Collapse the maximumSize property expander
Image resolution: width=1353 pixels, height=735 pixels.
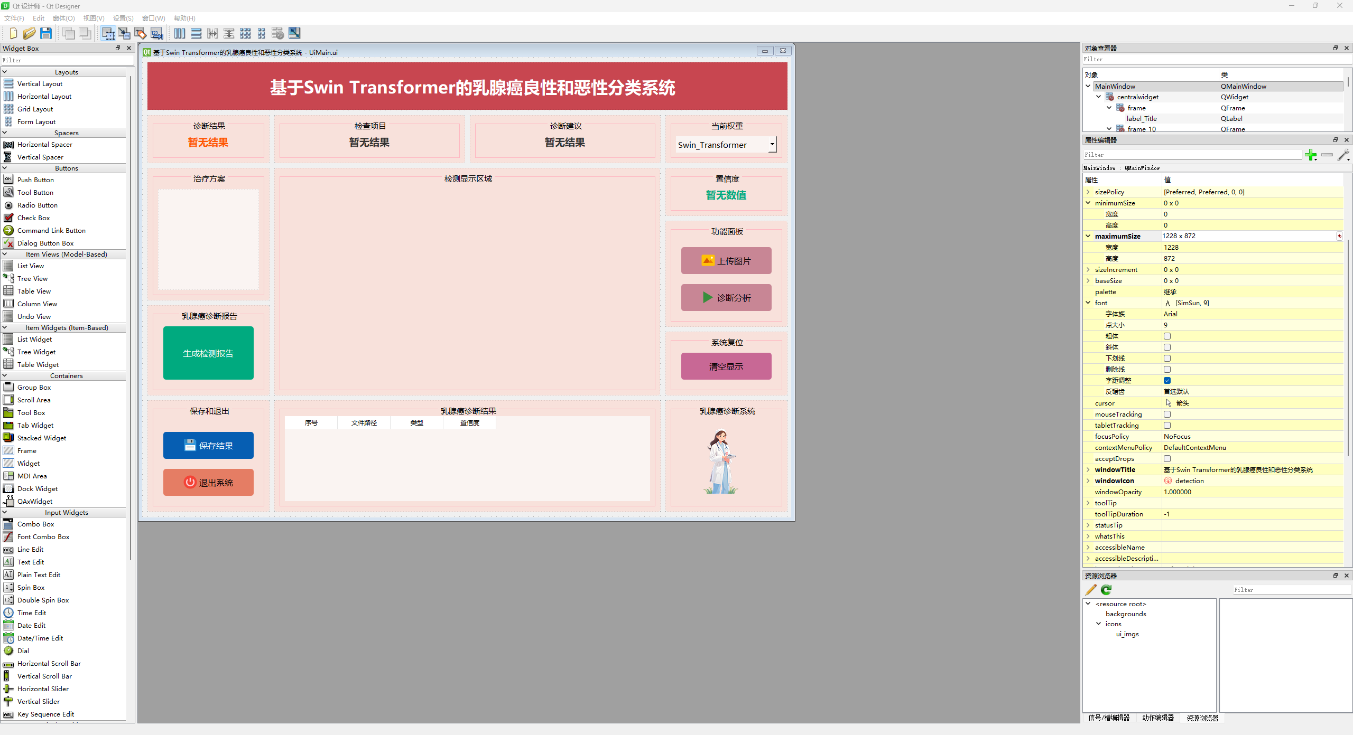1088,236
